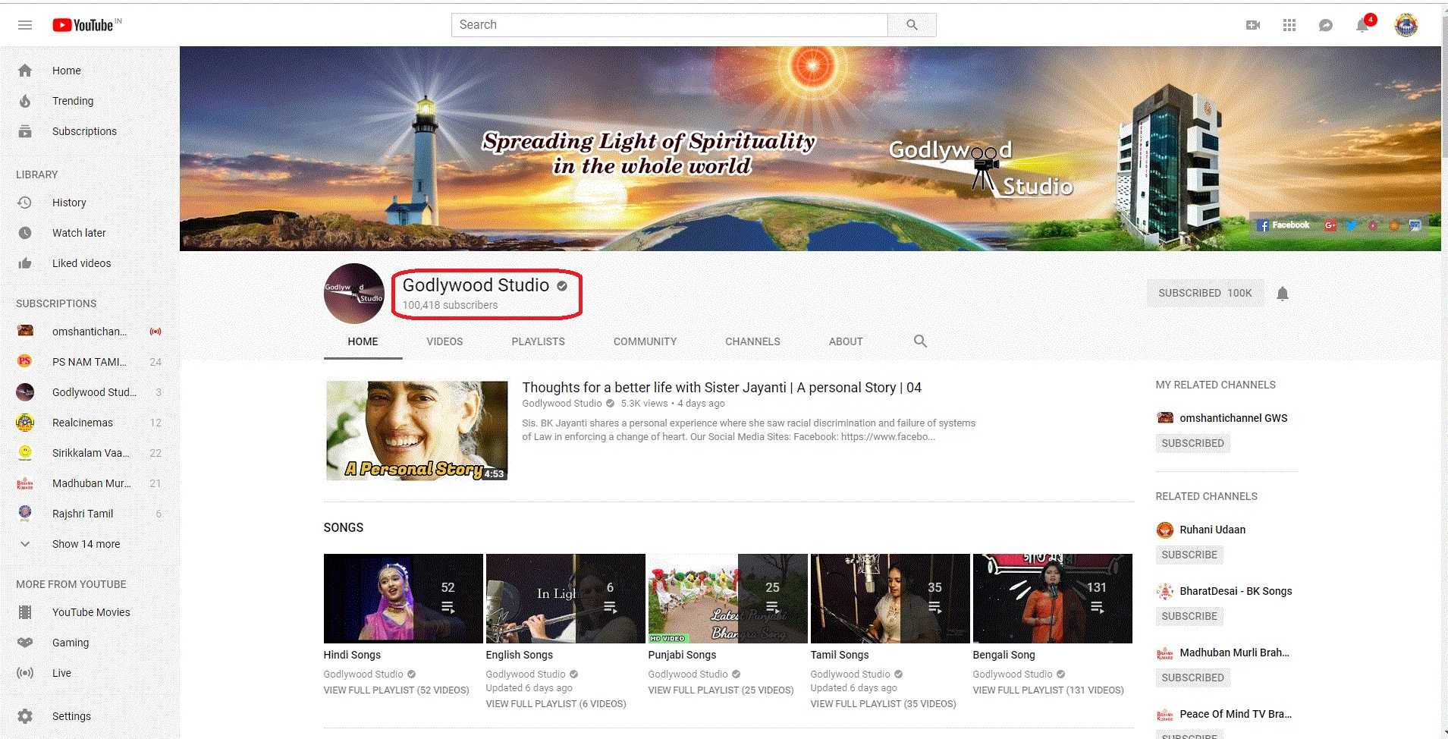Click Subscribed under omshantichannel GWS
Screen dimensions: 1448x739
point(1192,443)
